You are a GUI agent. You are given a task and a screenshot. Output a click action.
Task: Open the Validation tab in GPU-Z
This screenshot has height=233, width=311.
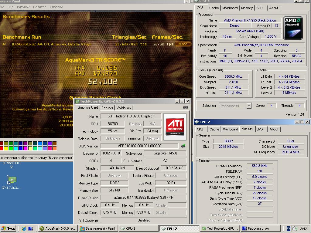(x=123, y=108)
